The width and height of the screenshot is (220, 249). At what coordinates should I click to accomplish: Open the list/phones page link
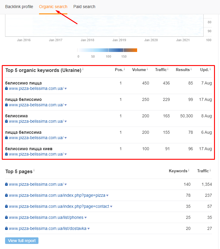click(x=46, y=217)
